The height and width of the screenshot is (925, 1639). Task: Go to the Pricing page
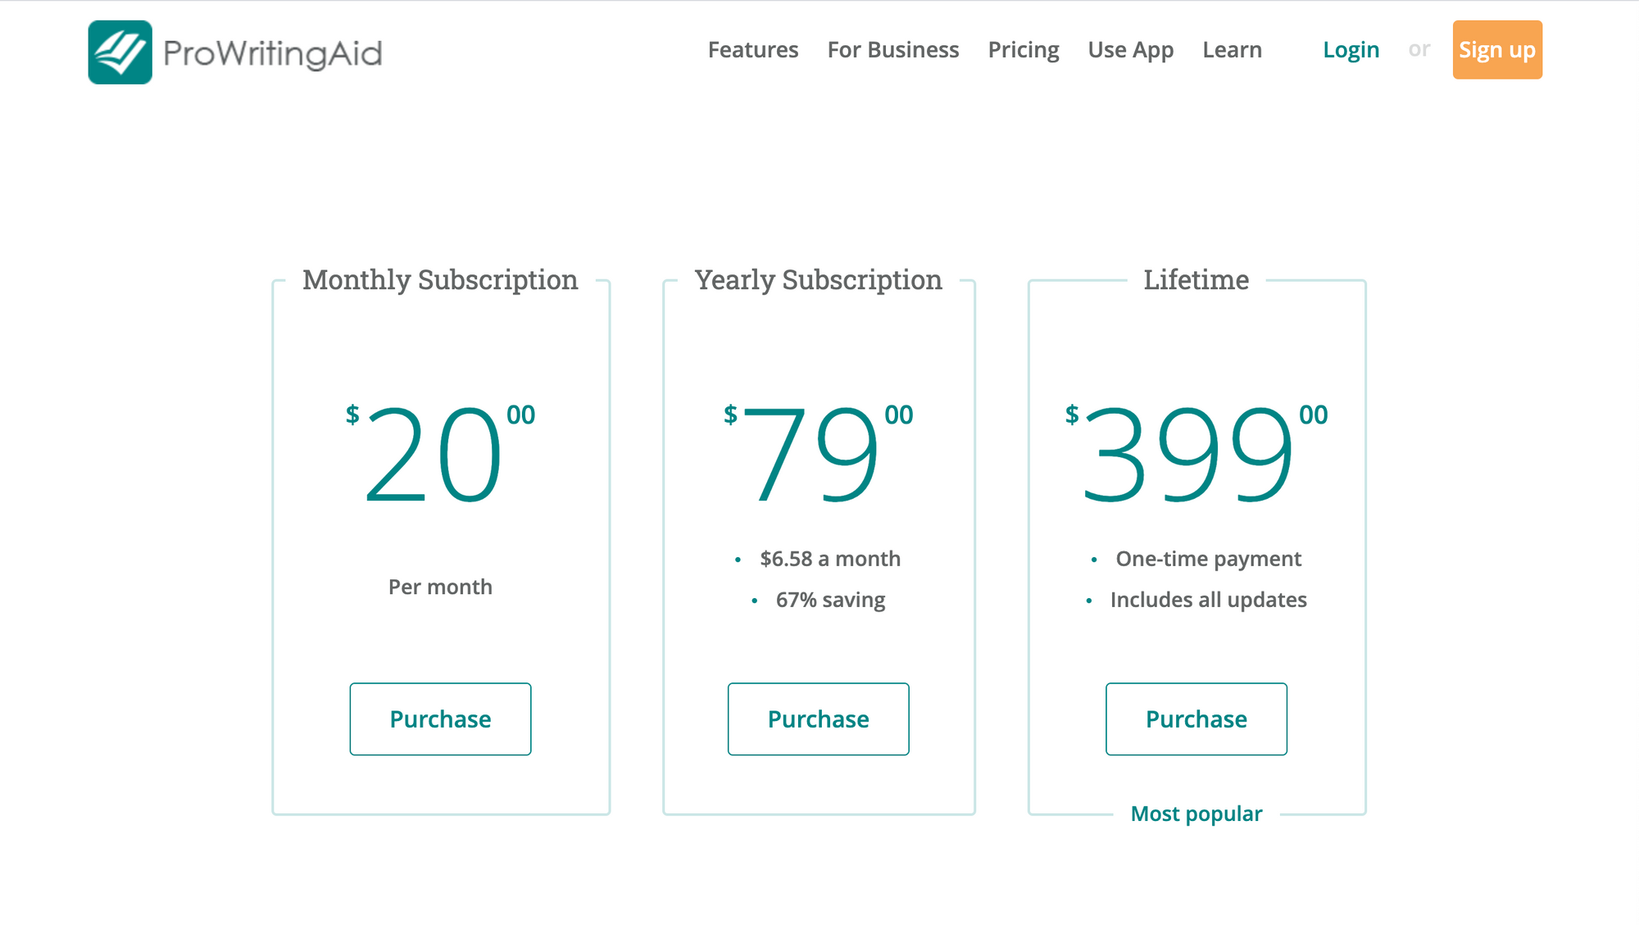(1024, 51)
